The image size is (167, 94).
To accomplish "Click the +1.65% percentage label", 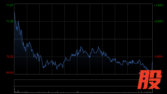I will [159, 5].
